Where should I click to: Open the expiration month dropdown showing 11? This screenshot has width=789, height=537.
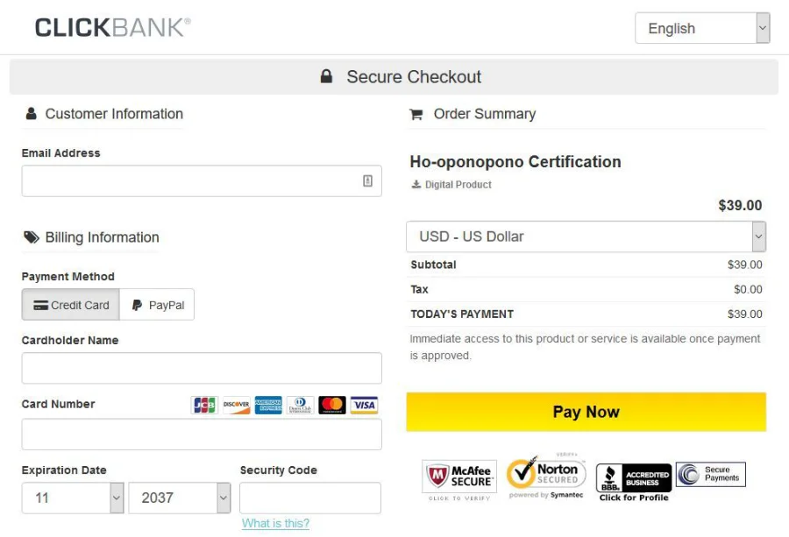tap(73, 498)
